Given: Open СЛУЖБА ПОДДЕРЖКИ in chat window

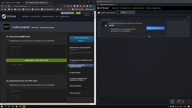Looking at the screenshot, I should coord(153,8).
